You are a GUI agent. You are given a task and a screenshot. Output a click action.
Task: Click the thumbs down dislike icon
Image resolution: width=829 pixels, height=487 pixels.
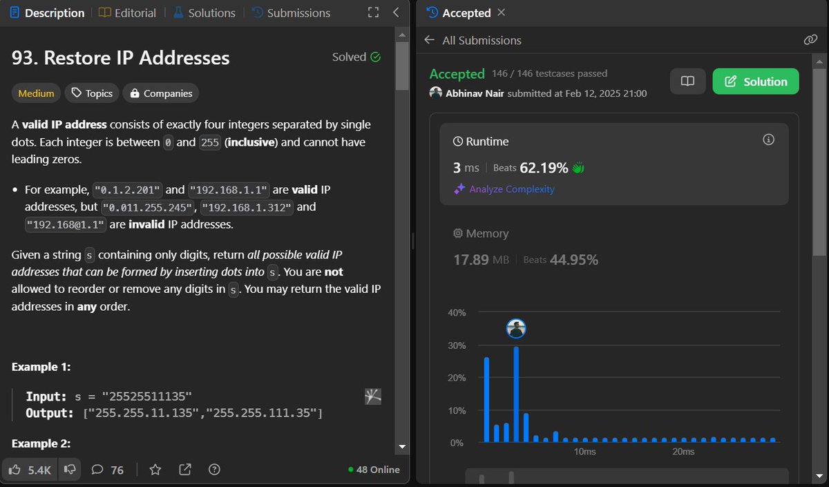69,470
